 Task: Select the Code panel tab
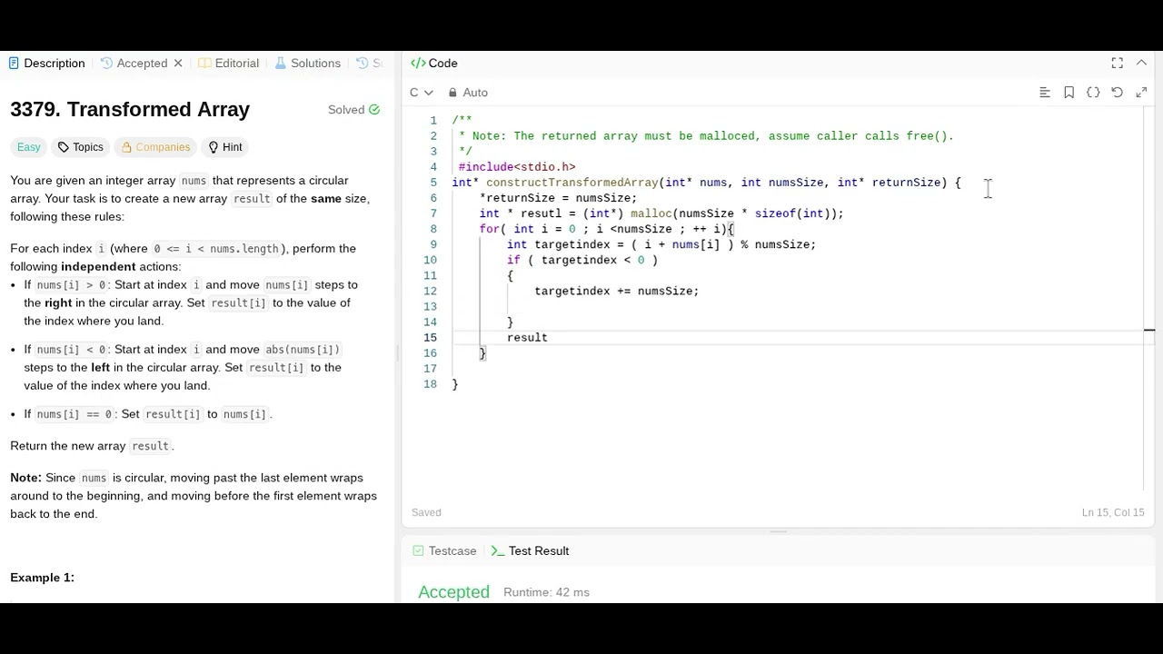pos(434,63)
